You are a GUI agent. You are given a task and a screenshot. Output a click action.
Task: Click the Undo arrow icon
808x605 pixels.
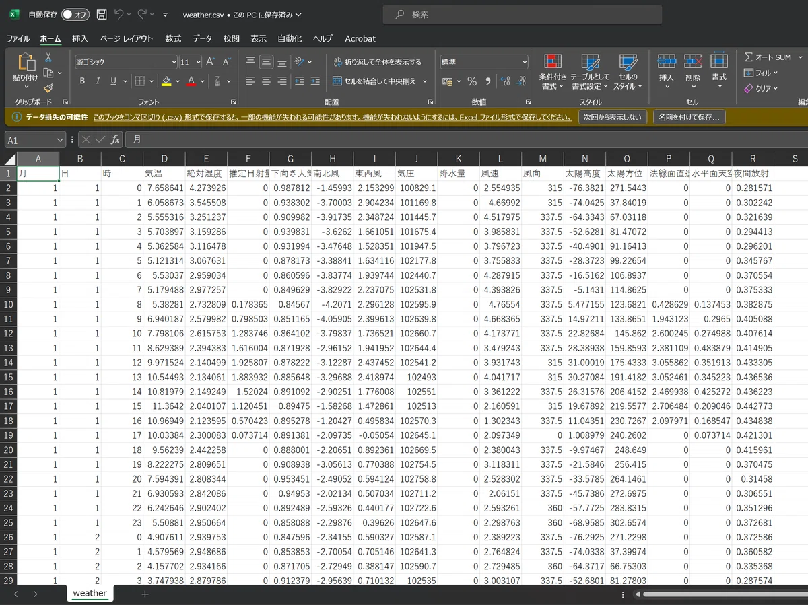coord(119,14)
